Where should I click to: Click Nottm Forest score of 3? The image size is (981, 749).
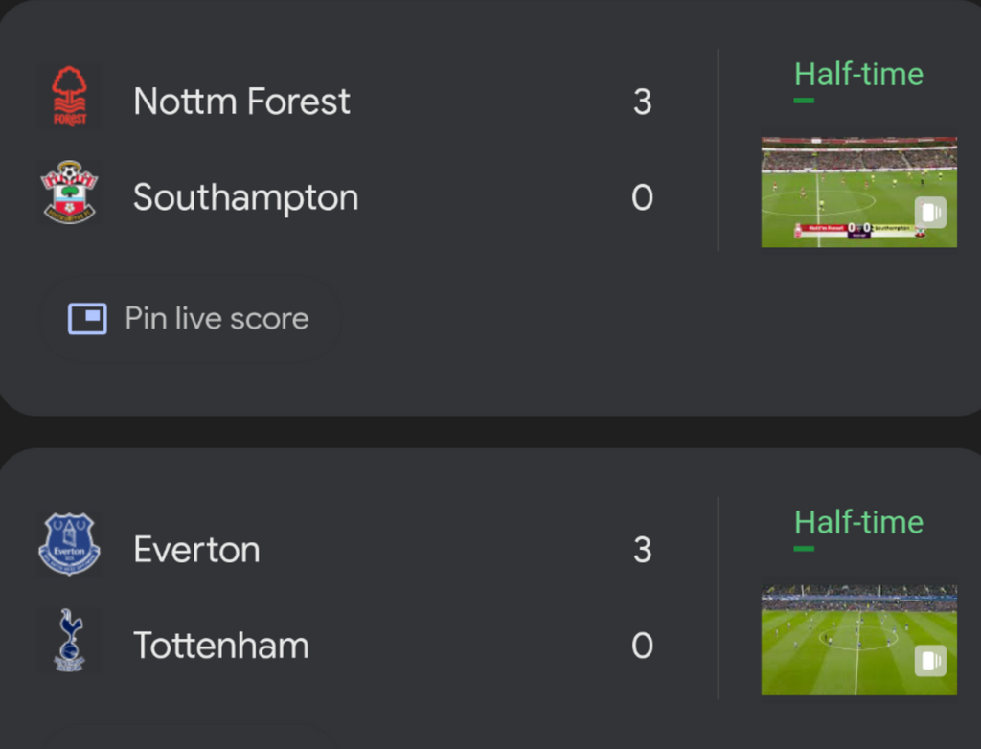coord(643,102)
